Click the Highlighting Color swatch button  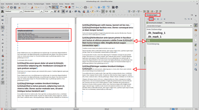(x=93, y=12)
